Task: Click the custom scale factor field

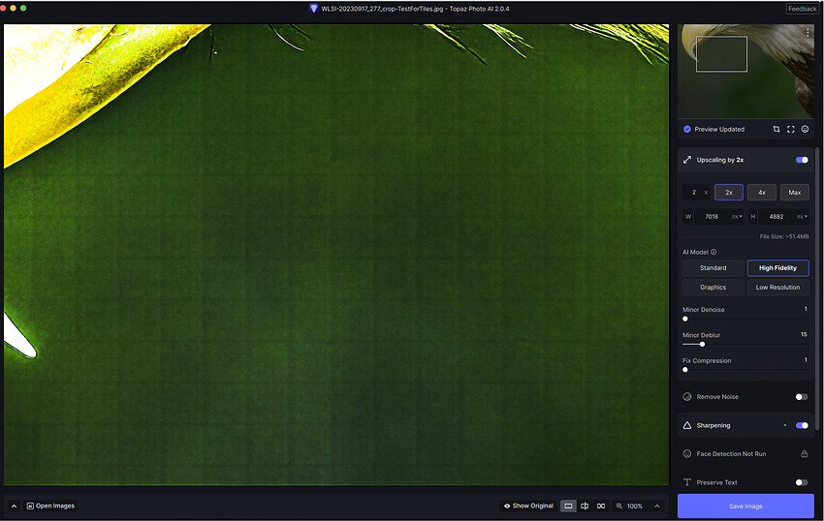Action: (x=696, y=192)
